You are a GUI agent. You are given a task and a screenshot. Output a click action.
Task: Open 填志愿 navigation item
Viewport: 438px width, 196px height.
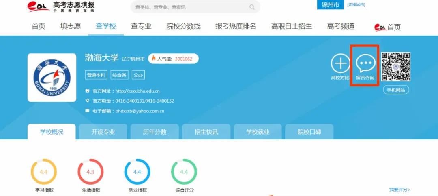click(x=71, y=26)
